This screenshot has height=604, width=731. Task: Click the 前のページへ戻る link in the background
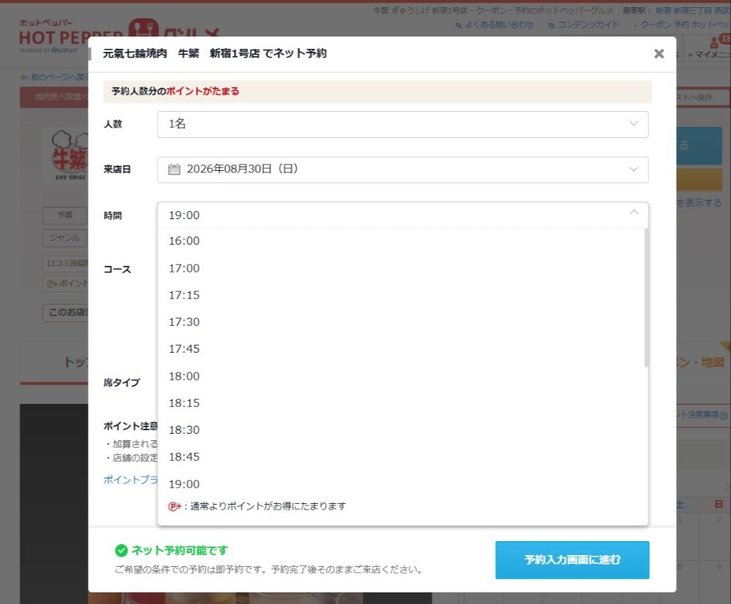tap(58, 77)
